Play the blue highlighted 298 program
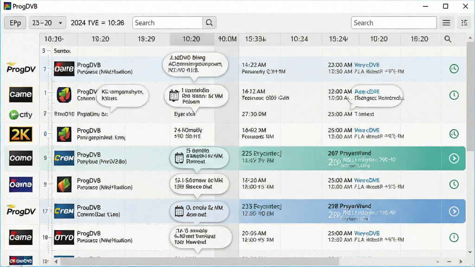Image resolution: width=475 pixels, height=267 pixels. 454,211
